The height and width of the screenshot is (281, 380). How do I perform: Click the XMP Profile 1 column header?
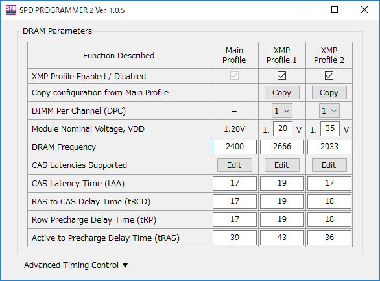(281, 55)
